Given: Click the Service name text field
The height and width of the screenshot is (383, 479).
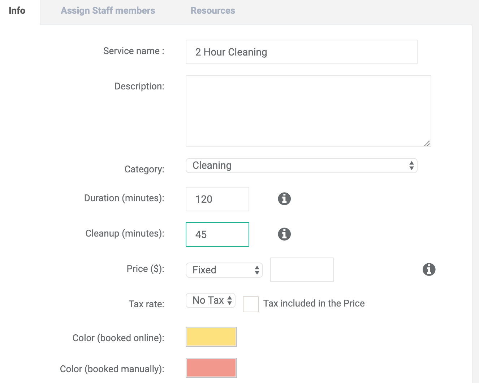Looking at the screenshot, I should [301, 52].
